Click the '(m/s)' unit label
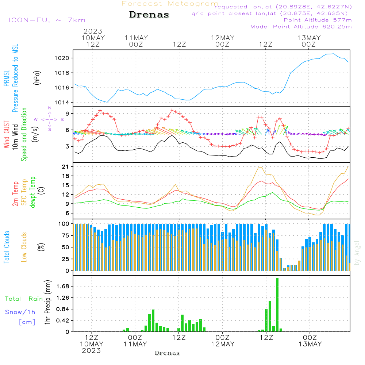365x365 pixels. point(35,134)
